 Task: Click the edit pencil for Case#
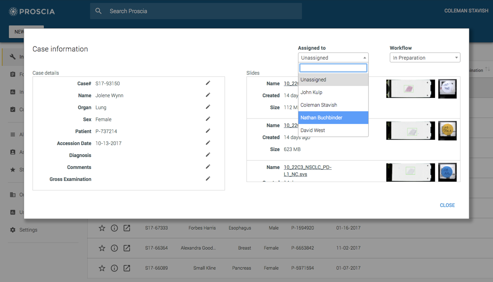208,83
